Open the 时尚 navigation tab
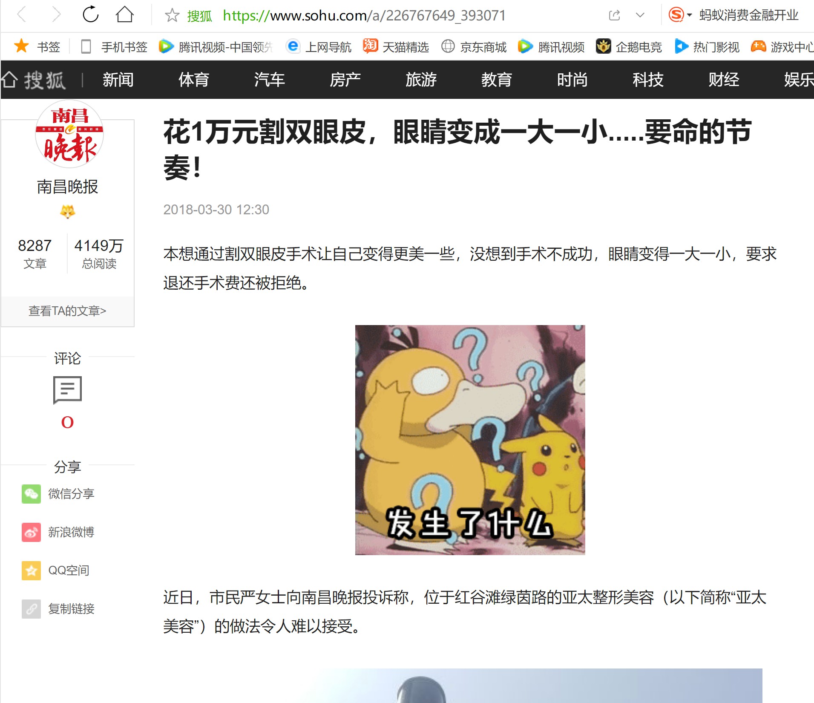This screenshot has height=703, width=814. (x=572, y=80)
